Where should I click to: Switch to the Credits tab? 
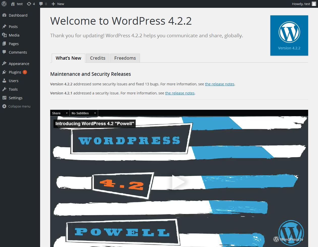click(x=98, y=58)
